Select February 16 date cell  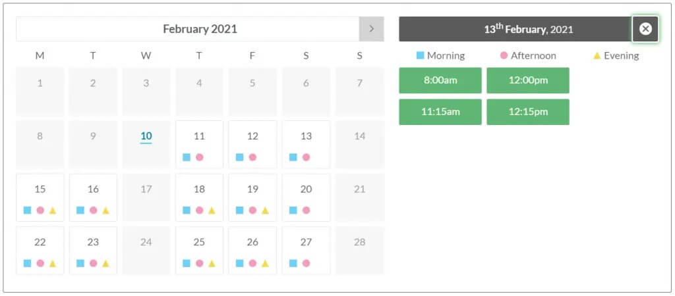[x=93, y=189]
